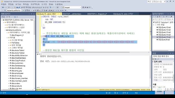Uncomment the selected lines icon
The width and height of the screenshot is (175, 98).
coord(58,10)
